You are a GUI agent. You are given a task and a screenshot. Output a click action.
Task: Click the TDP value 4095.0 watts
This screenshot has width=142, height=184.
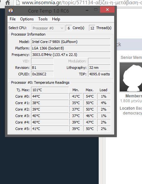[99, 74]
